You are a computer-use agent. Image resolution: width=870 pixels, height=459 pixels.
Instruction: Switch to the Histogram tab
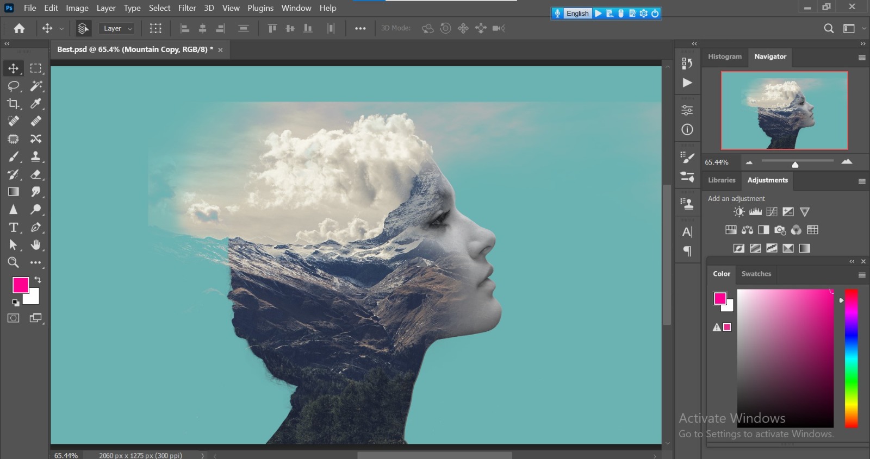(725, 56)
